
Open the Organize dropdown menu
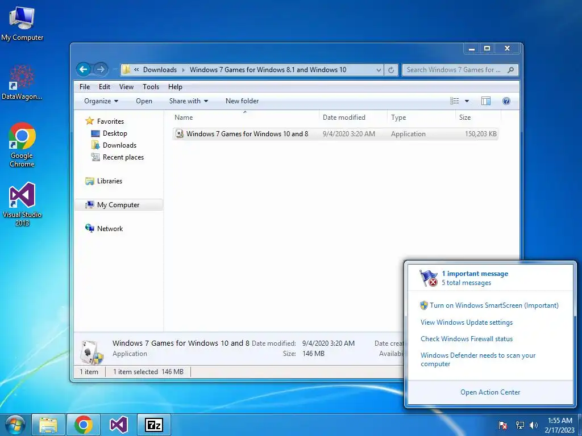tap(101, 101)
